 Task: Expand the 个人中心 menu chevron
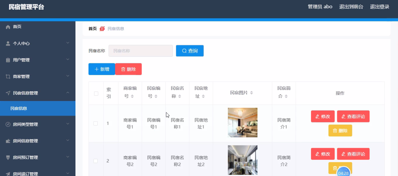[x=68, y=43]
